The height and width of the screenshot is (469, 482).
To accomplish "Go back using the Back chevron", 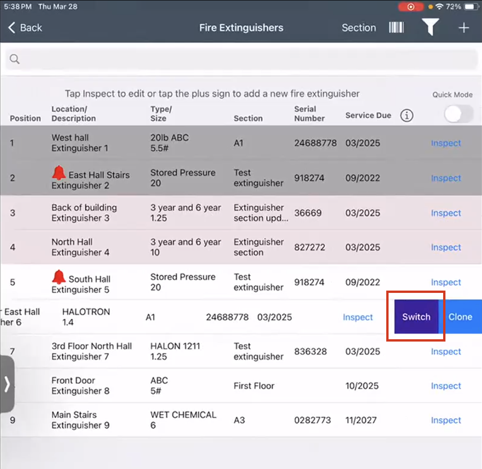I will [x=25, y=28].
